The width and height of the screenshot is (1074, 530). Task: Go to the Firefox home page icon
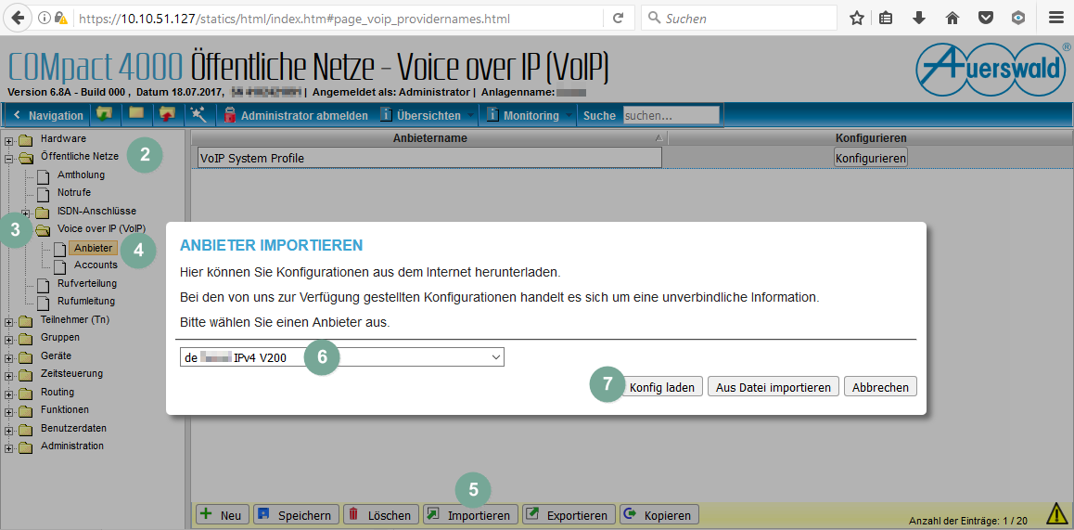click(952, 18)
